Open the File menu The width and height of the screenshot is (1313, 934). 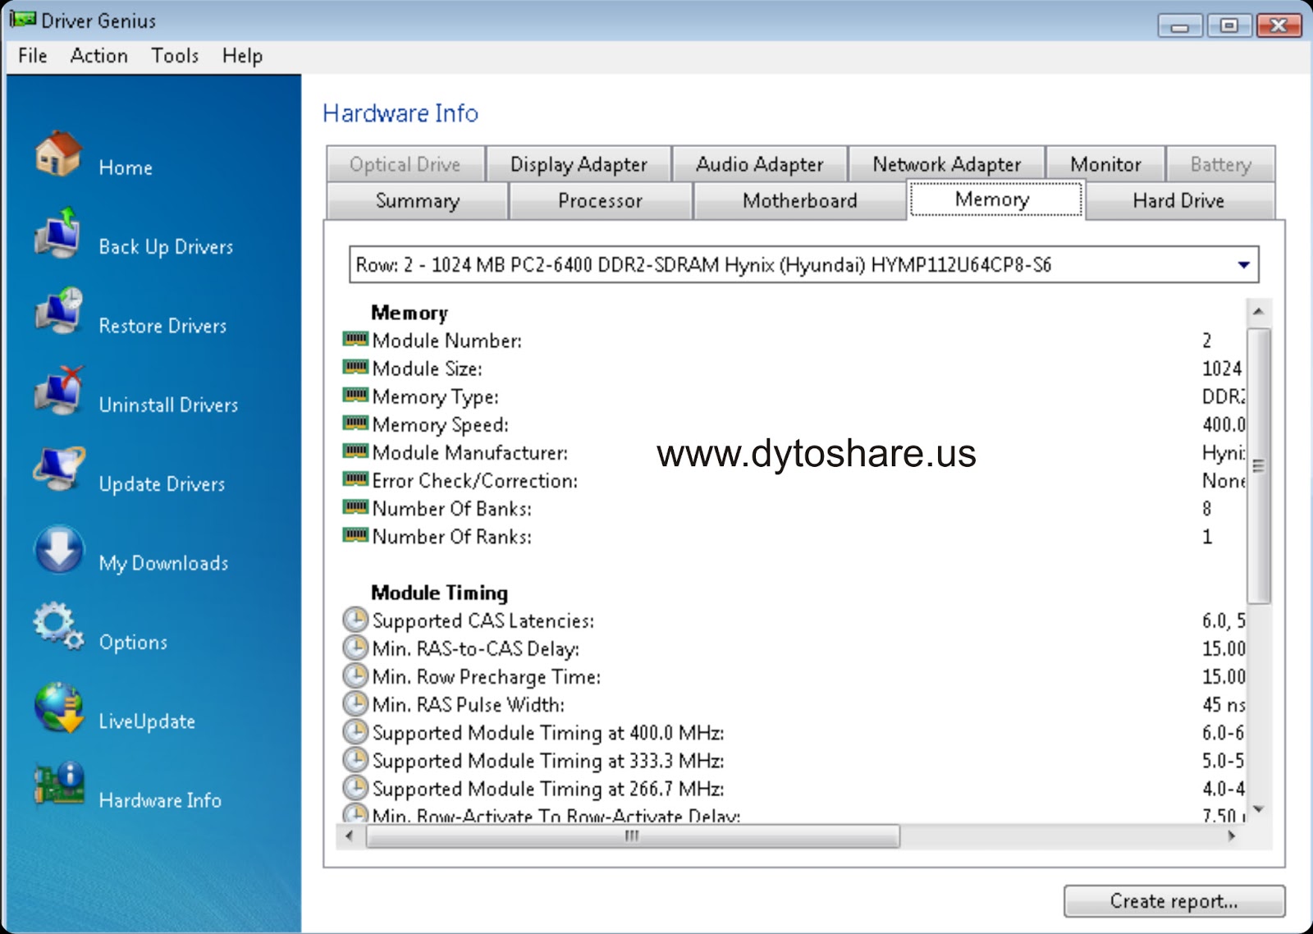pos(33,56)
